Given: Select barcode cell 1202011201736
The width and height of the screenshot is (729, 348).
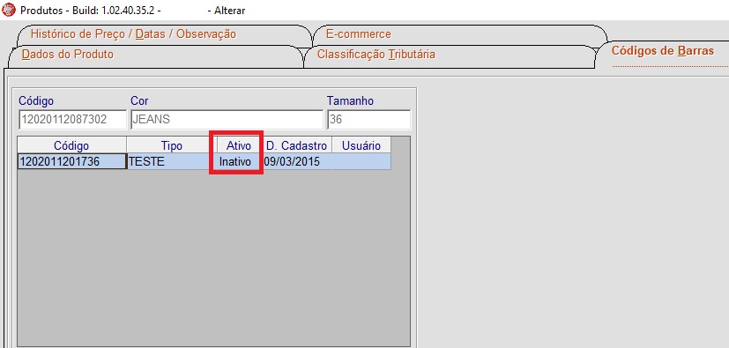Looking at the screenshot, I should [71, 162].
